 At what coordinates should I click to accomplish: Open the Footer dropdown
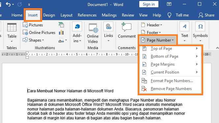(151, 32)
